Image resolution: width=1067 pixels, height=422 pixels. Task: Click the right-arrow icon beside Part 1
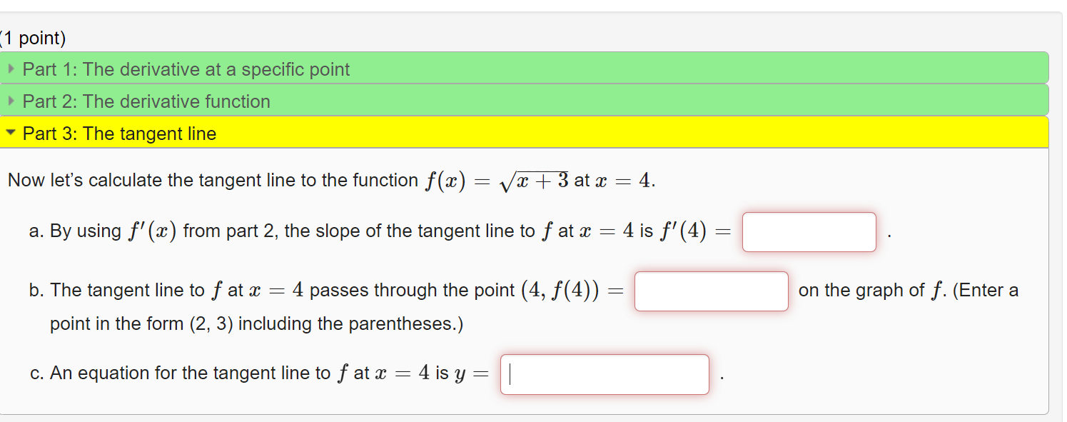click(11, 69)
